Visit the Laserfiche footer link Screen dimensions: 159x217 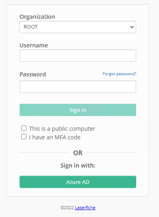click(85, 208)
